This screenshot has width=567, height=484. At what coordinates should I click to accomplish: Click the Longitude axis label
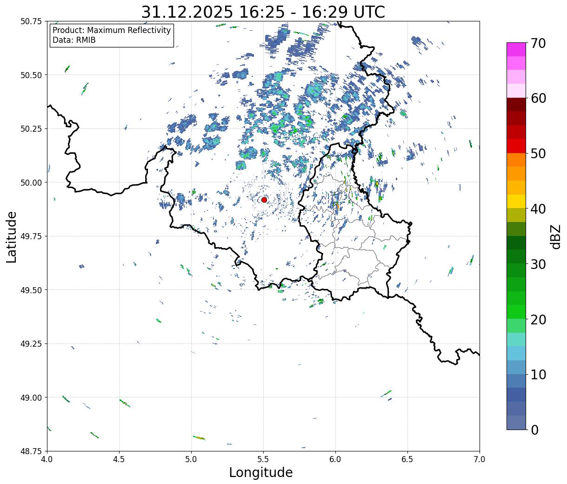(261, 472)
